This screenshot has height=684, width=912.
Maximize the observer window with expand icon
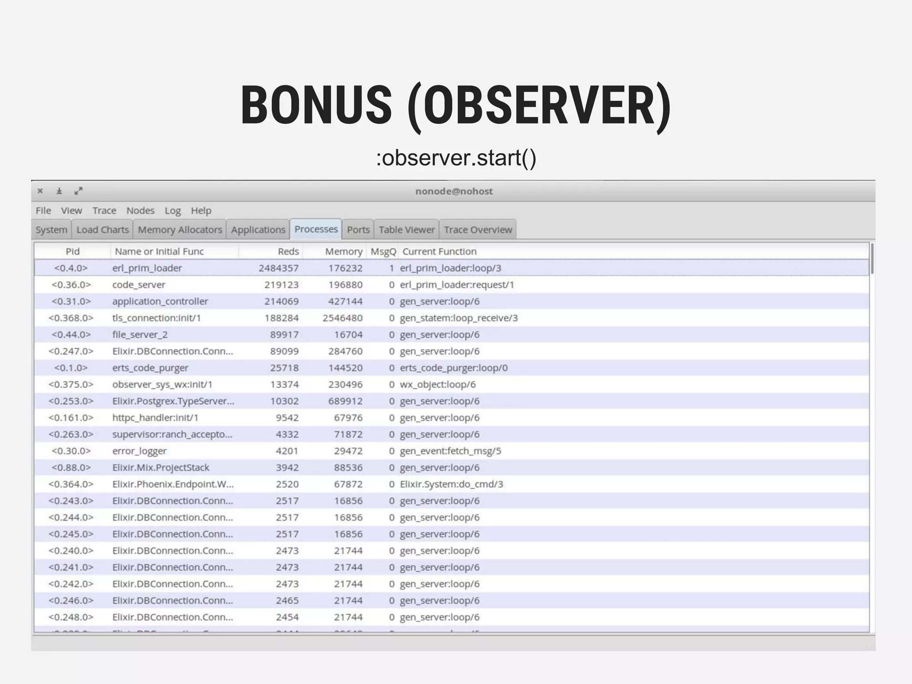pos(78,191)
